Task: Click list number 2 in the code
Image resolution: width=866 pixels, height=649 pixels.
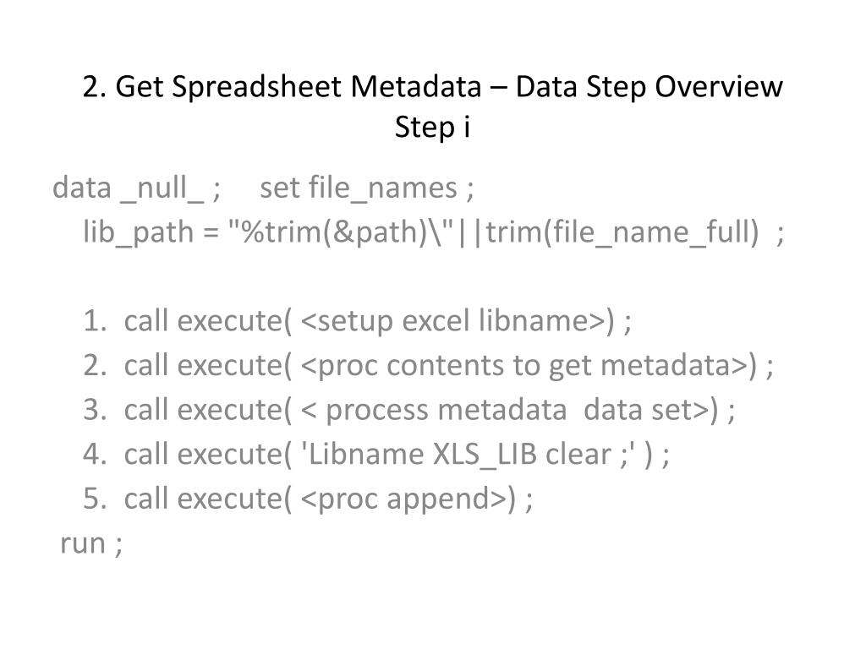Action: click(93, 365)
